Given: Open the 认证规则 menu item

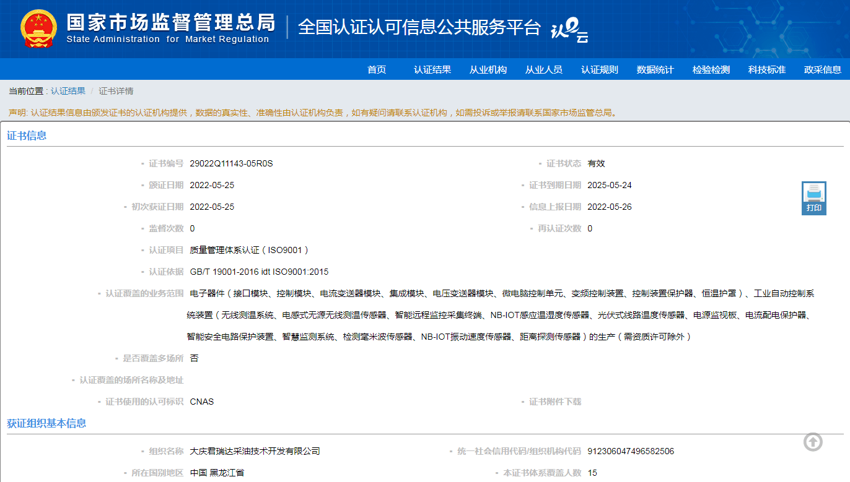Looking at the screenshot, I should tap(600, 70).
